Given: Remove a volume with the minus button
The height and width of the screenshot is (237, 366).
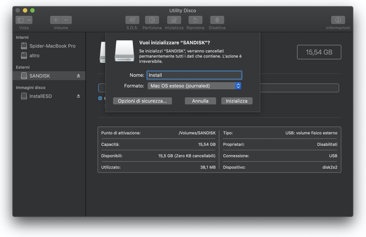Looking at the screenshot, I should click(66, 20).
